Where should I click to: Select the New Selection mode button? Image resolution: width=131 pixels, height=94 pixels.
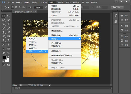13,7
